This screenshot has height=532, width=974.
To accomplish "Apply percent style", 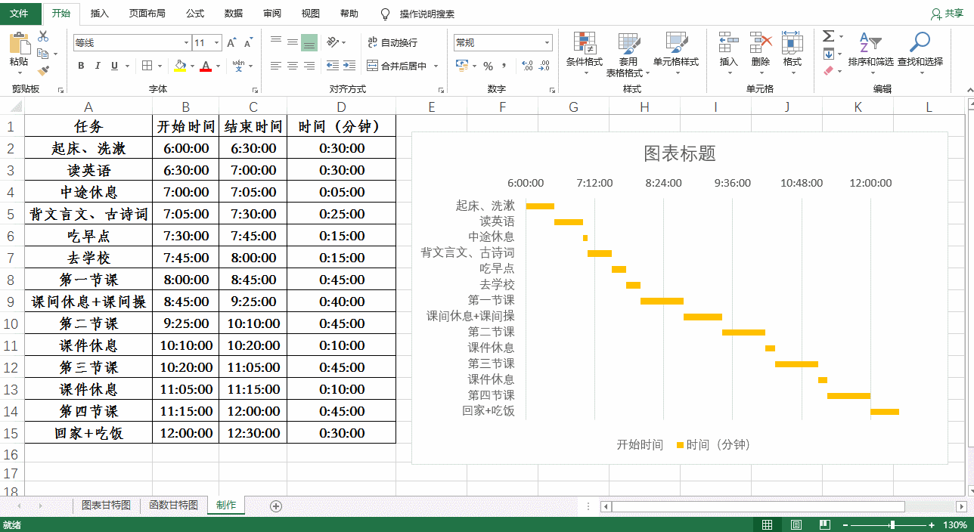I will pyautogui.click(x=488, y=66).
